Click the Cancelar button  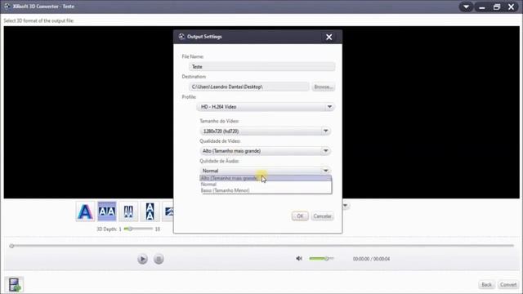(x=322, y=216)
